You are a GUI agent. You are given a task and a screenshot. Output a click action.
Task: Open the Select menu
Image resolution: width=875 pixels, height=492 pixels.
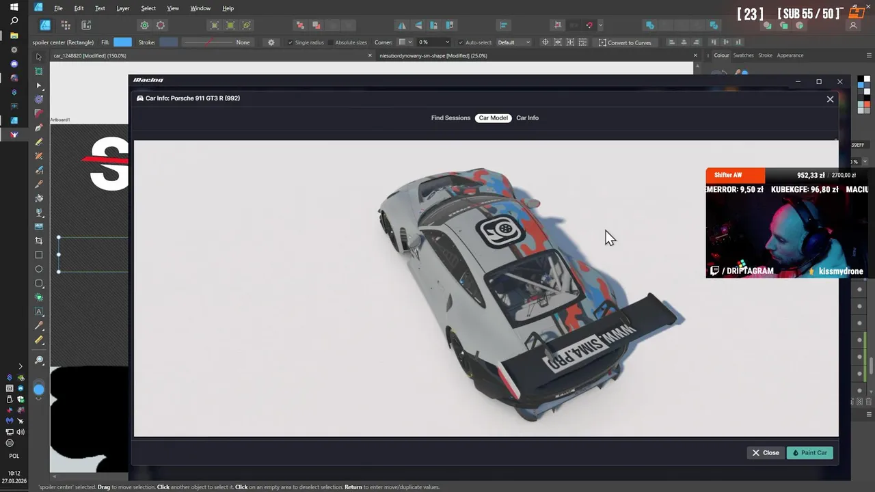point(148,8)
